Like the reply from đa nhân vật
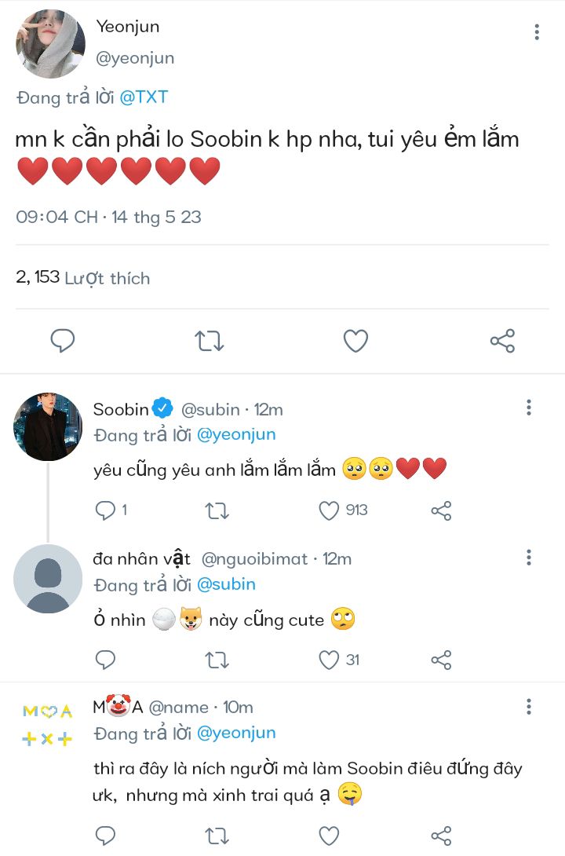The height and width of the screenshot is (856, 565). click(329, 660)
